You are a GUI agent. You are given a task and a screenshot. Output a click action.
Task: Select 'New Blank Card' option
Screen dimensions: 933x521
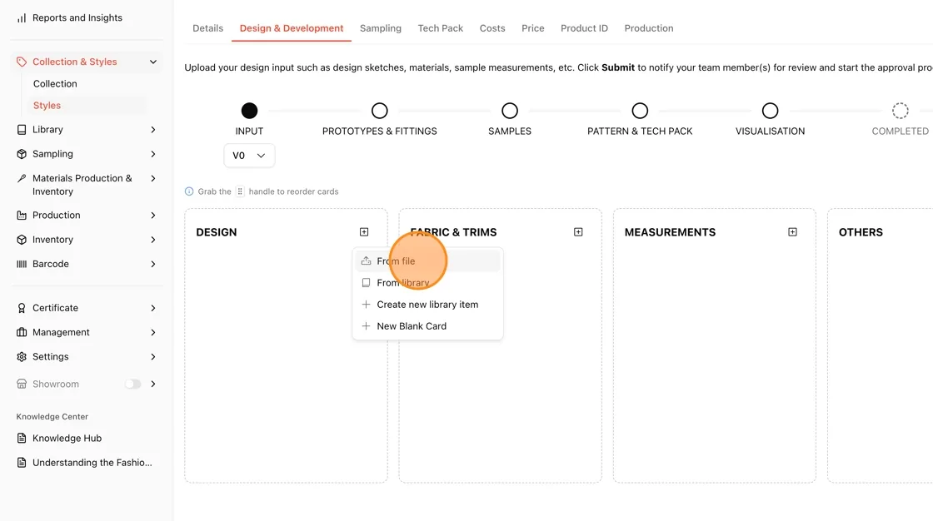(x=428, y=326)
